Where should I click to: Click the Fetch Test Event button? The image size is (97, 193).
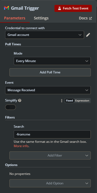[73, 8]
